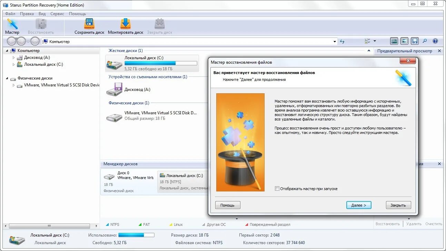This screenshot has height=251, width=446.
Task: Close the wizard dialog with red X
Action: click(x=408, y=61)
